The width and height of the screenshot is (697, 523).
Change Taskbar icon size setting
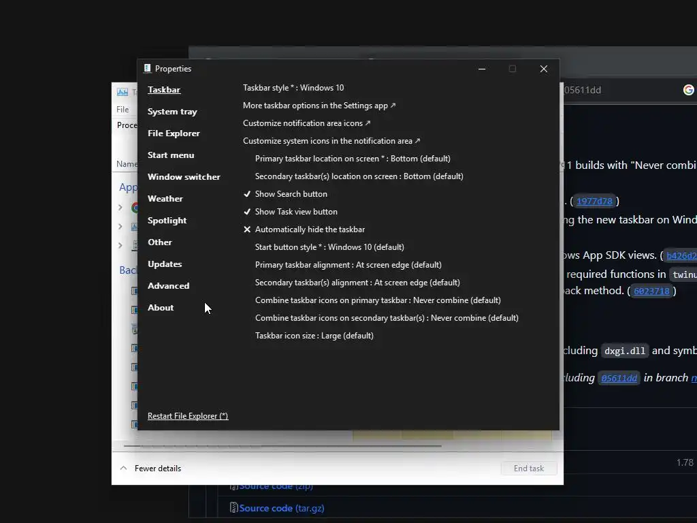click(x=314, y=336)
